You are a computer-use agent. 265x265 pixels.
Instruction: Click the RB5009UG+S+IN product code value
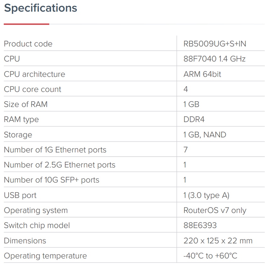point(215,44)
